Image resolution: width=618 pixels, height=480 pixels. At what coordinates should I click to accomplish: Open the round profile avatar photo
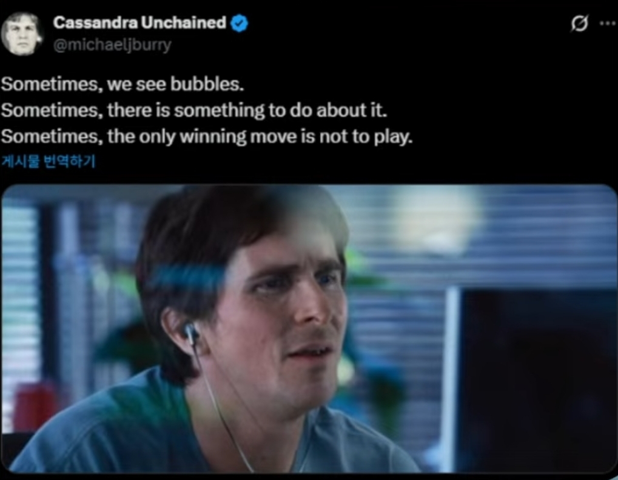point(22,33)
